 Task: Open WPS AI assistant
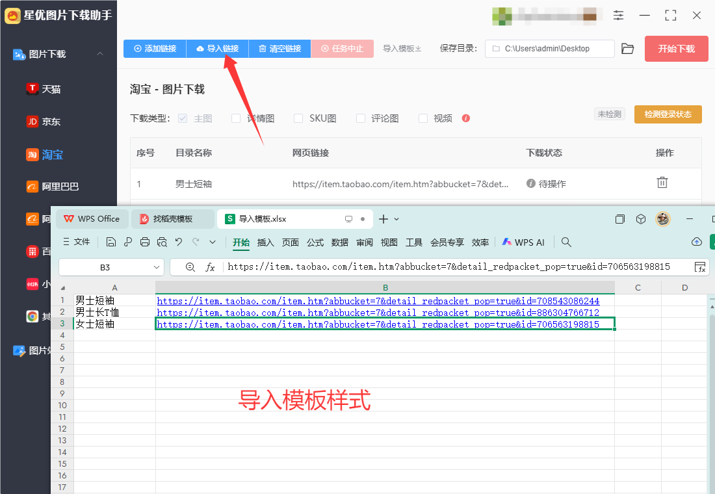tap(523, 242)
